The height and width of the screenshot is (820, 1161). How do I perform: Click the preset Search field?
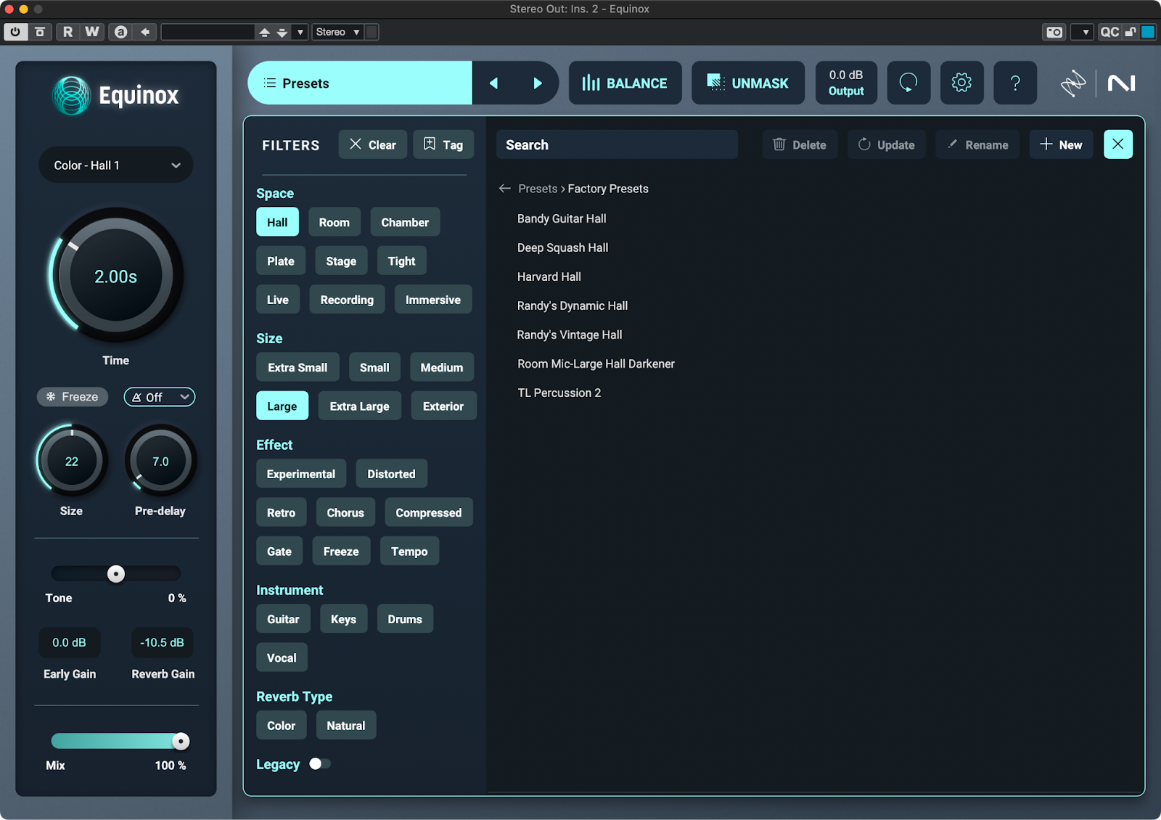click(617, 145)
